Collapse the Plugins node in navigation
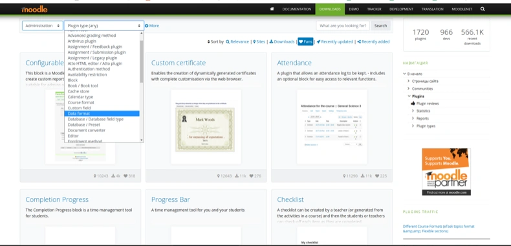 pos(409,96)
